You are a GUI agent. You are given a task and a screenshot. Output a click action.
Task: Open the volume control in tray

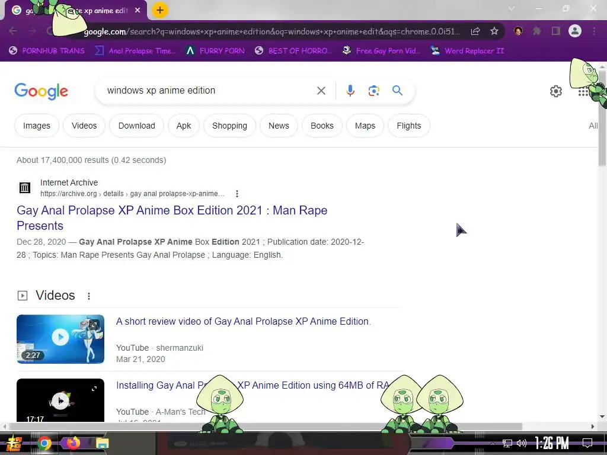tap(522, 443)
